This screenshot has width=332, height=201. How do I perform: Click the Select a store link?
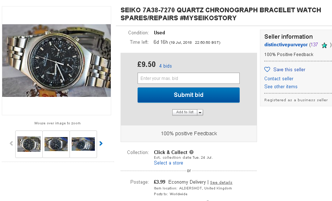pyautogui.click(x=168, y=163)
